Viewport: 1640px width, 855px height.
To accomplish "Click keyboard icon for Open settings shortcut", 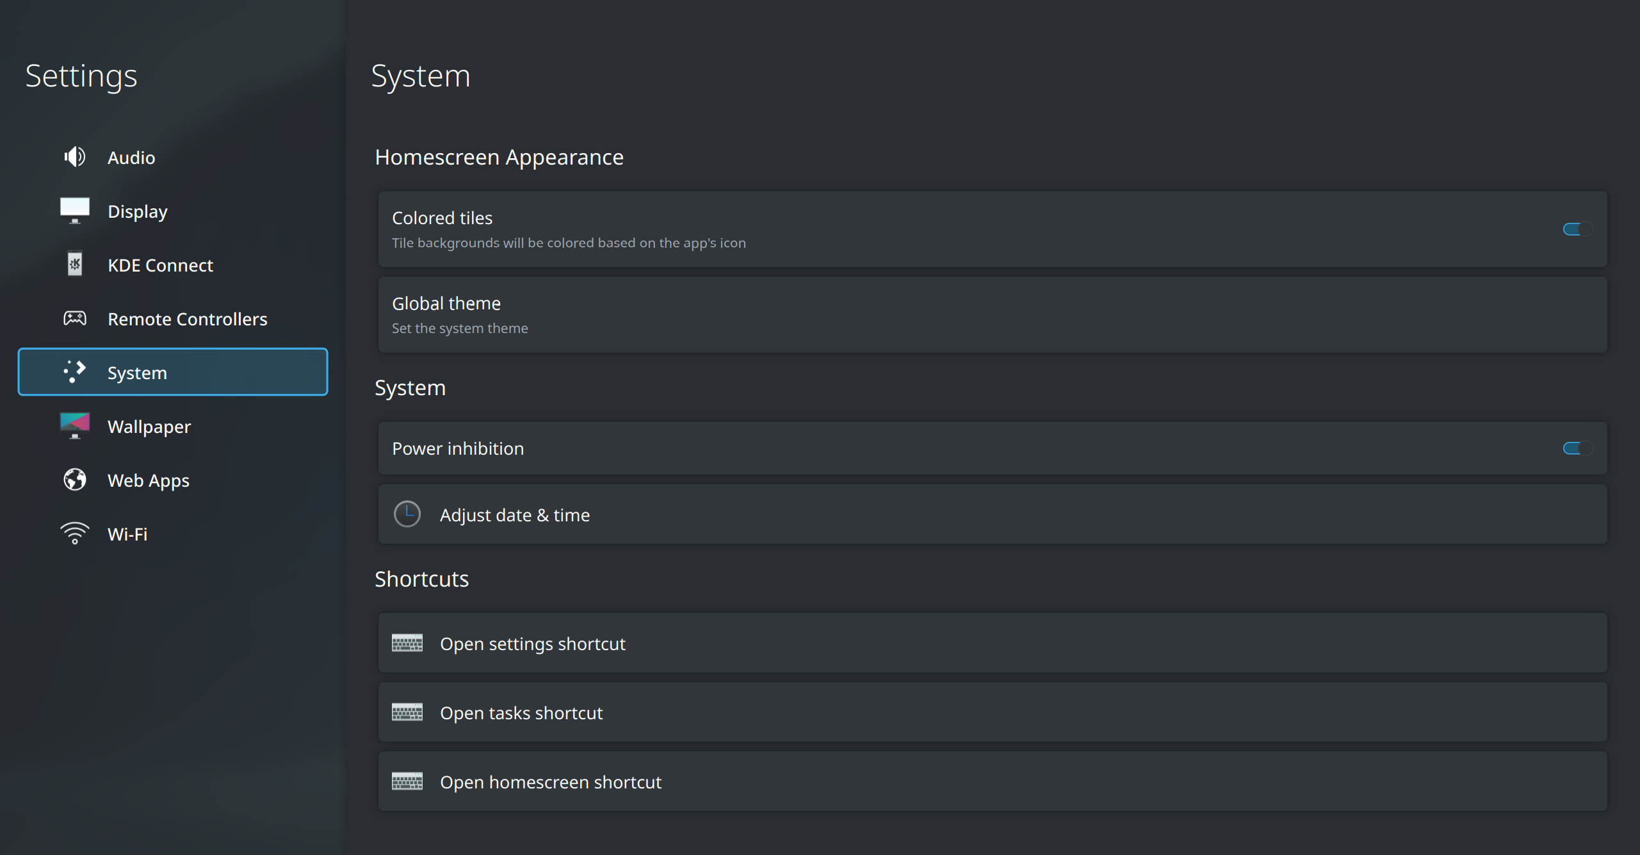I will 407,643.
